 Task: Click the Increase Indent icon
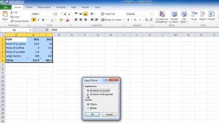pyautogui.click(x=96, y=20)
